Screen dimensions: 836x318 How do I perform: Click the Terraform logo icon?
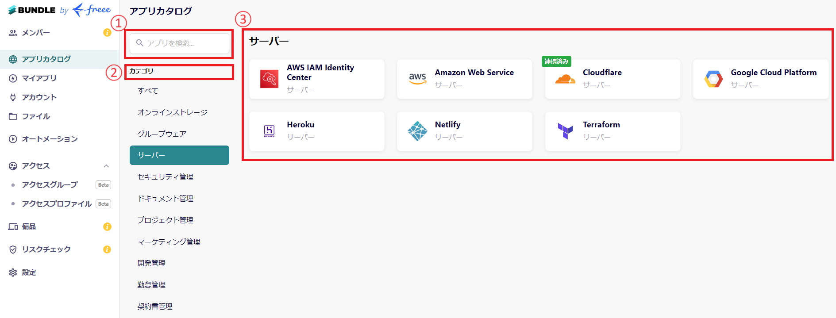565,131
